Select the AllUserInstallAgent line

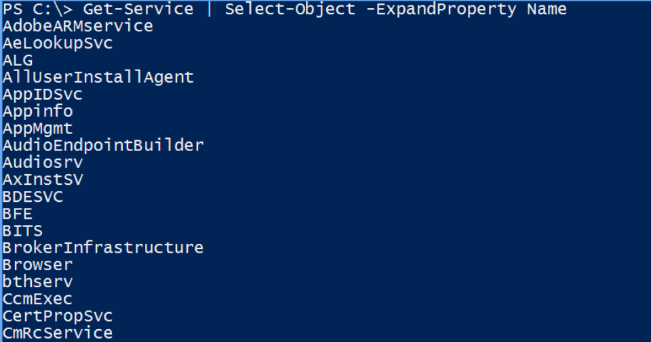click(x=98, y=77)
